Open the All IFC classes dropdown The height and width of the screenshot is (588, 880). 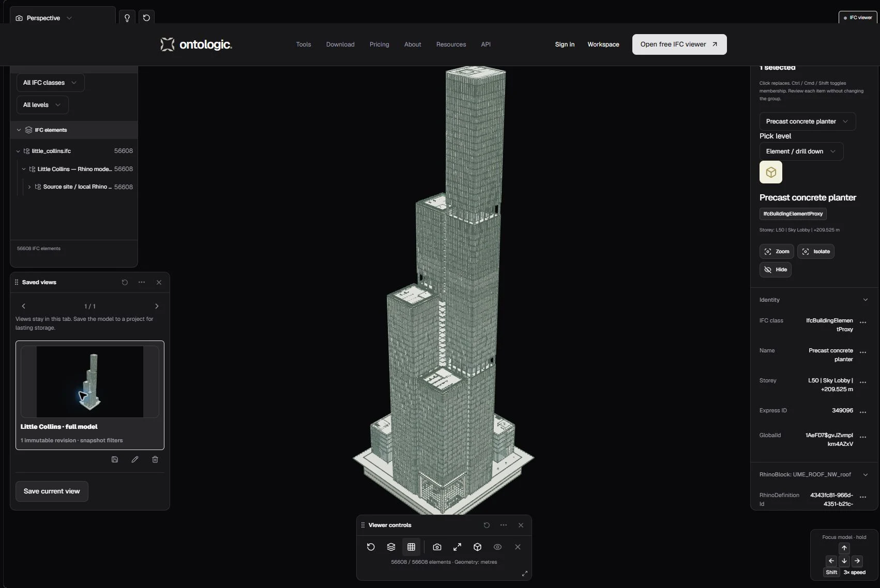(x=50, y=83)
